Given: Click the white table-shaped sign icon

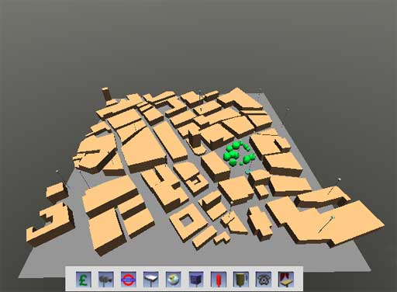Looking at the screenshot, I should (x=151, y=280).
